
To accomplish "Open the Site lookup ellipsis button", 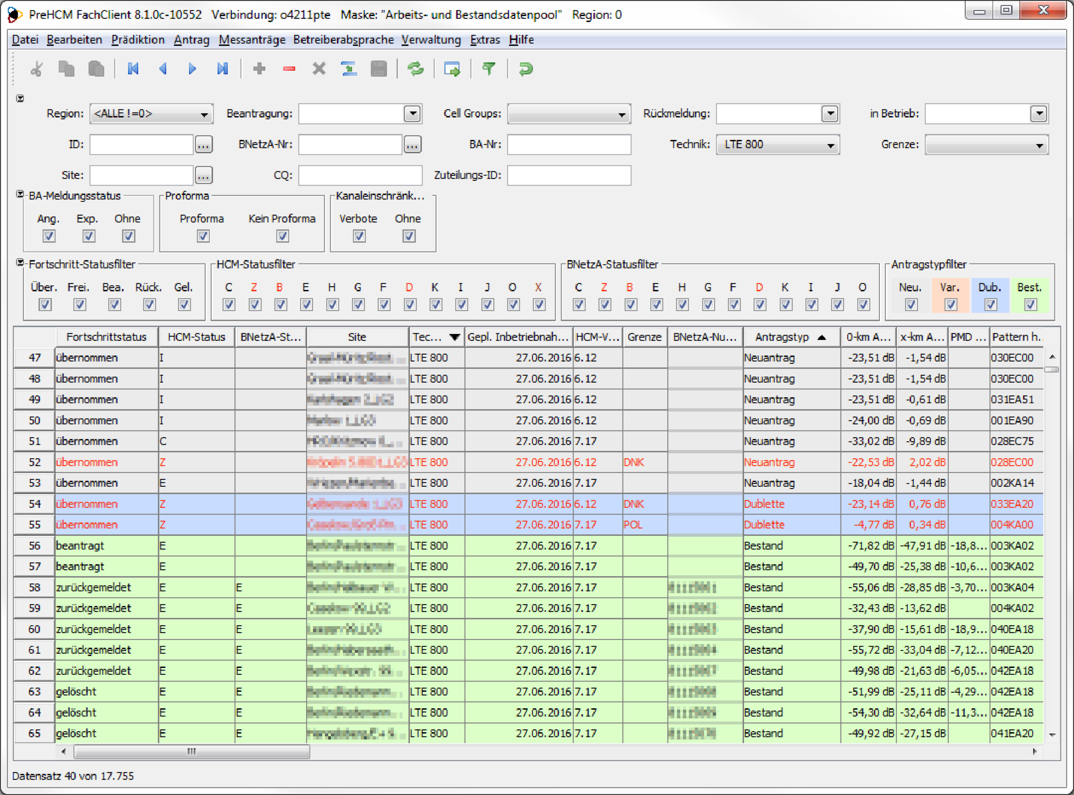I will tap(203, 175).
